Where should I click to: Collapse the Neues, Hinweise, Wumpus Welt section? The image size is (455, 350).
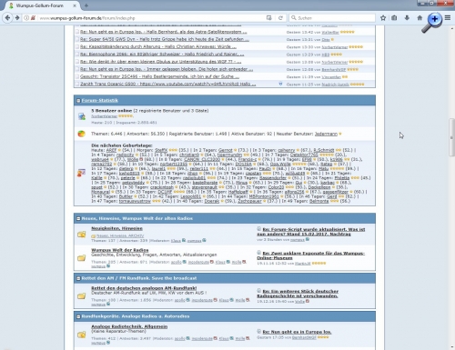pos(78,218)
